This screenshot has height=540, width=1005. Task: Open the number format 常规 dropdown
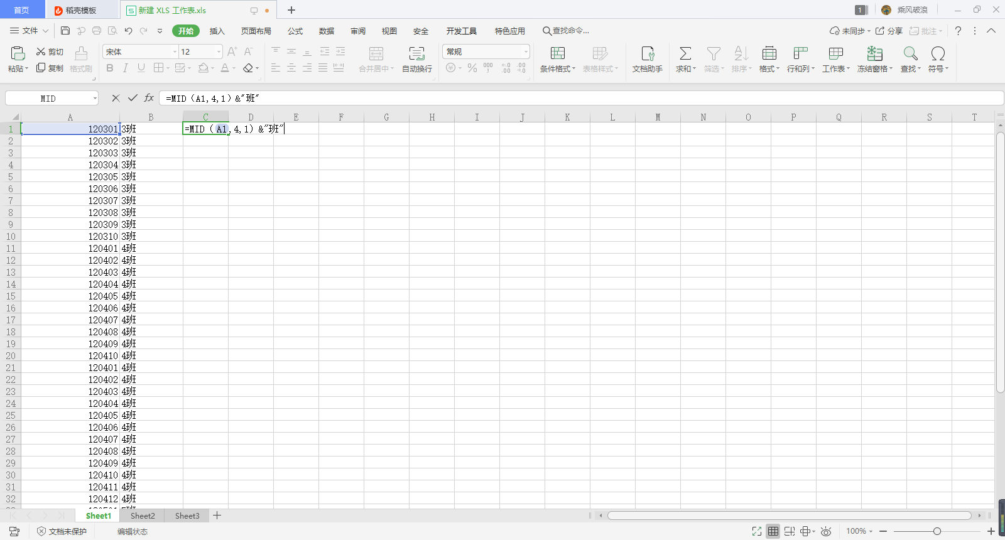coord(526,51)
